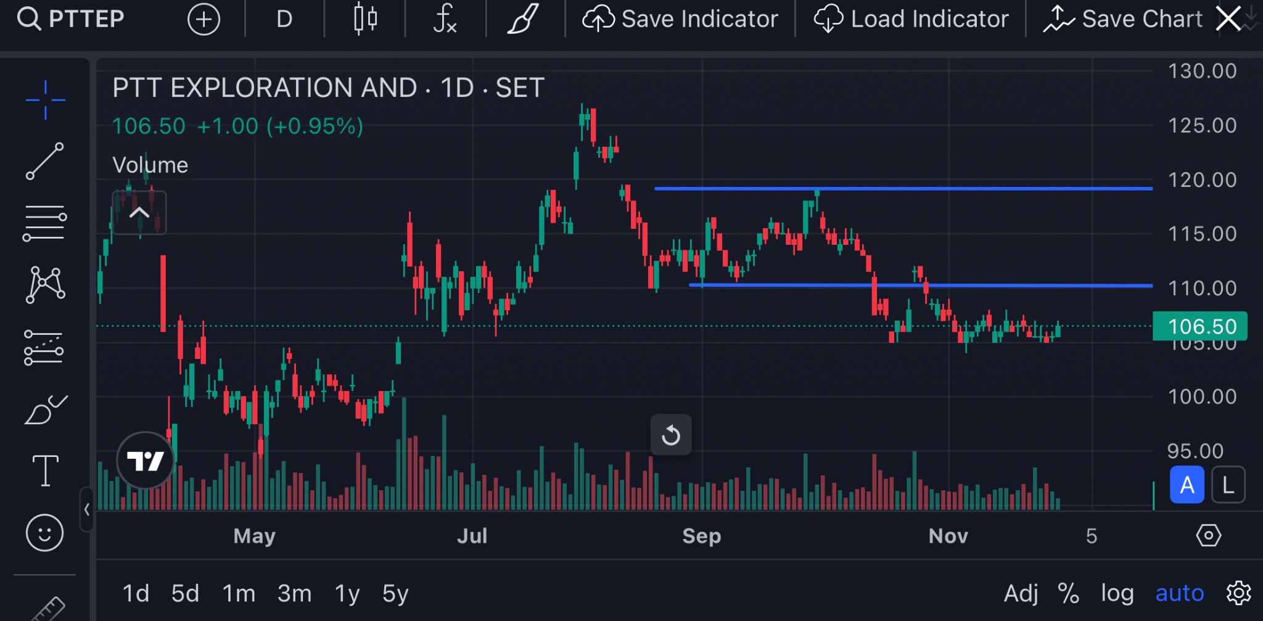Screen dimensions: 1263x621
Task: Click Save Indicator
Action: pos(680,19)
